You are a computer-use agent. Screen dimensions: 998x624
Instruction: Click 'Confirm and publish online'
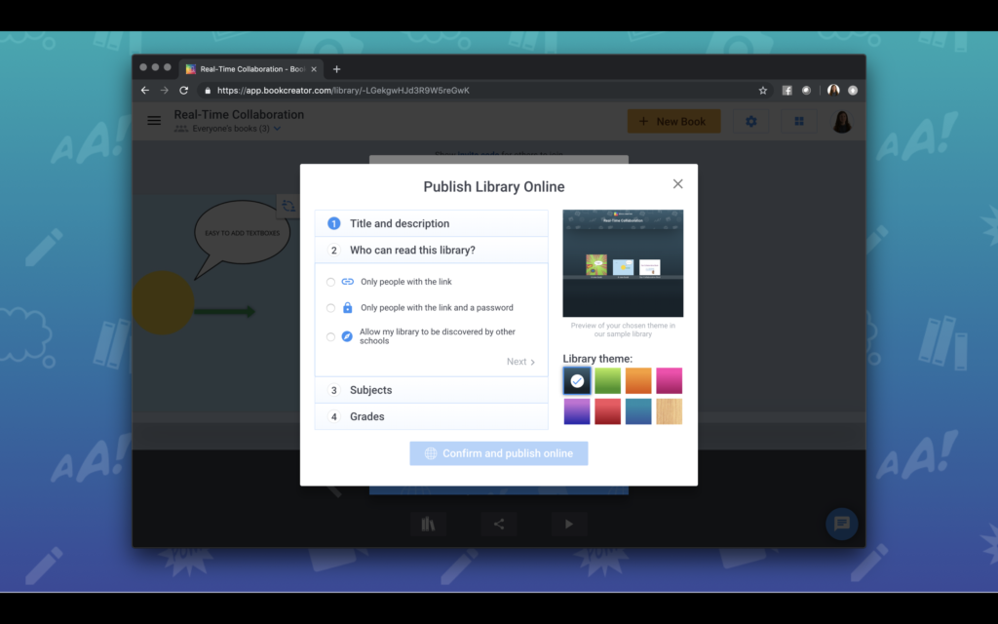tap(498, 453)
